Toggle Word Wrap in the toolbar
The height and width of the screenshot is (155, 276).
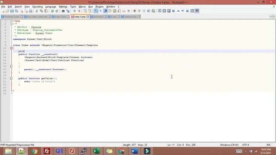96,11
